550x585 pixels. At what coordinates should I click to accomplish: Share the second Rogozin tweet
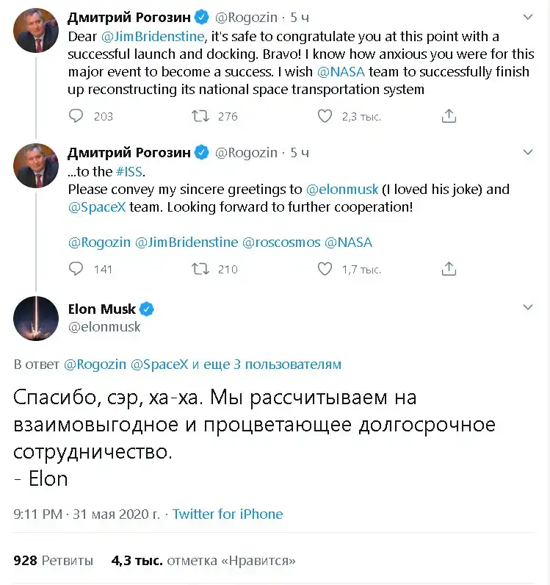tap(449, 269)
